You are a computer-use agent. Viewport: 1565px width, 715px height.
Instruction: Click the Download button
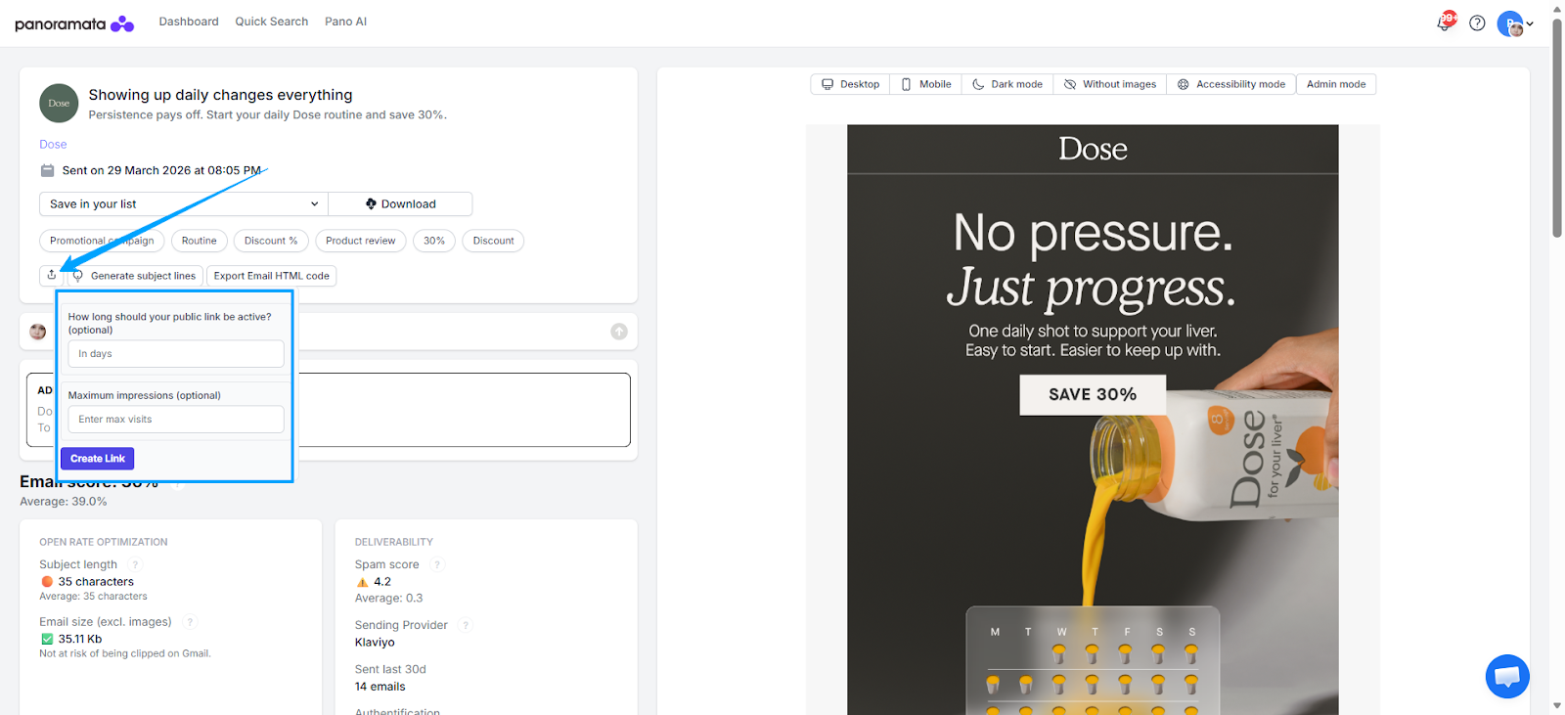click(x=400, y=203)
